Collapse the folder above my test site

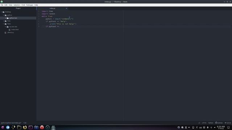(x=4, y=24)
